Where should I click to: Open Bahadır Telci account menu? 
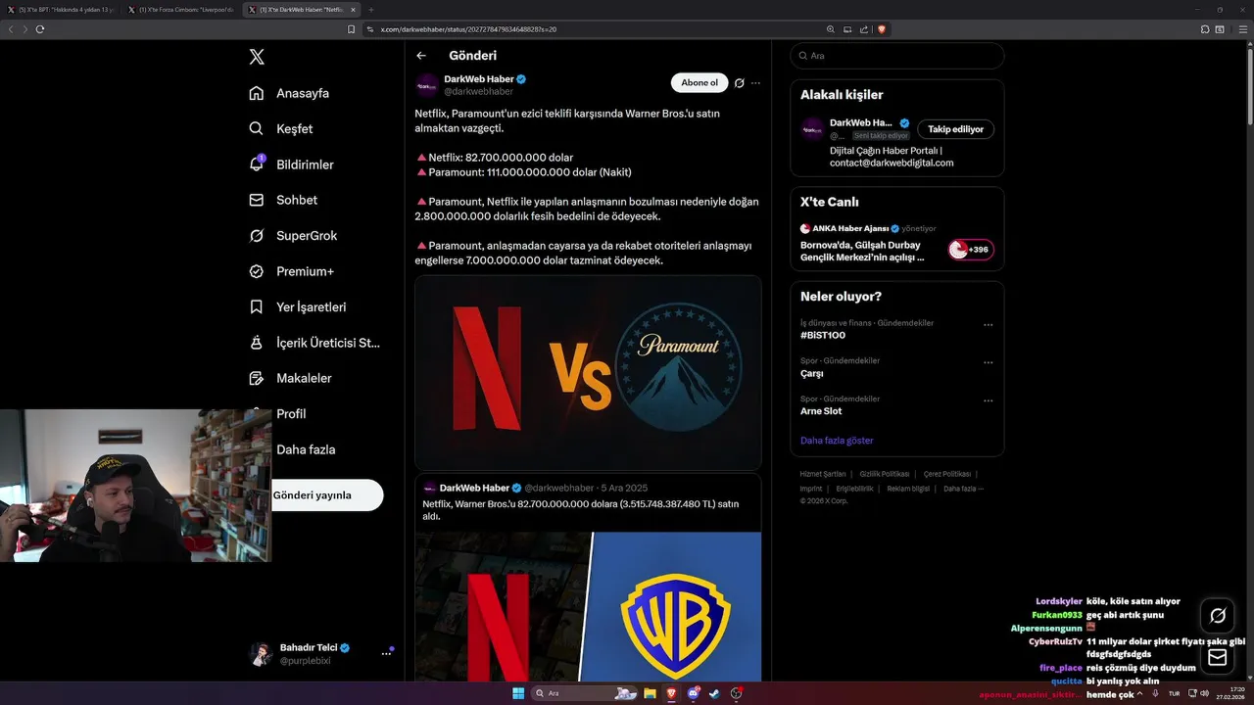pyautogui.click(x=321, y=654)
